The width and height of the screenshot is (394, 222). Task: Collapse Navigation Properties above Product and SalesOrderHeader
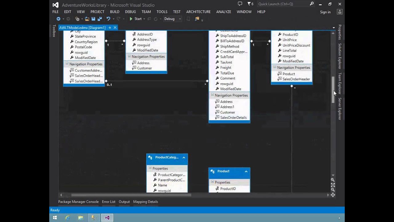pos(274,67)
